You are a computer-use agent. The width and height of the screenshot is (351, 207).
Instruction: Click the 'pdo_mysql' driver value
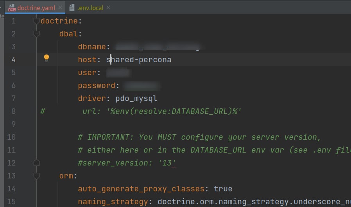pyautogui.click(x=136, y=99)
